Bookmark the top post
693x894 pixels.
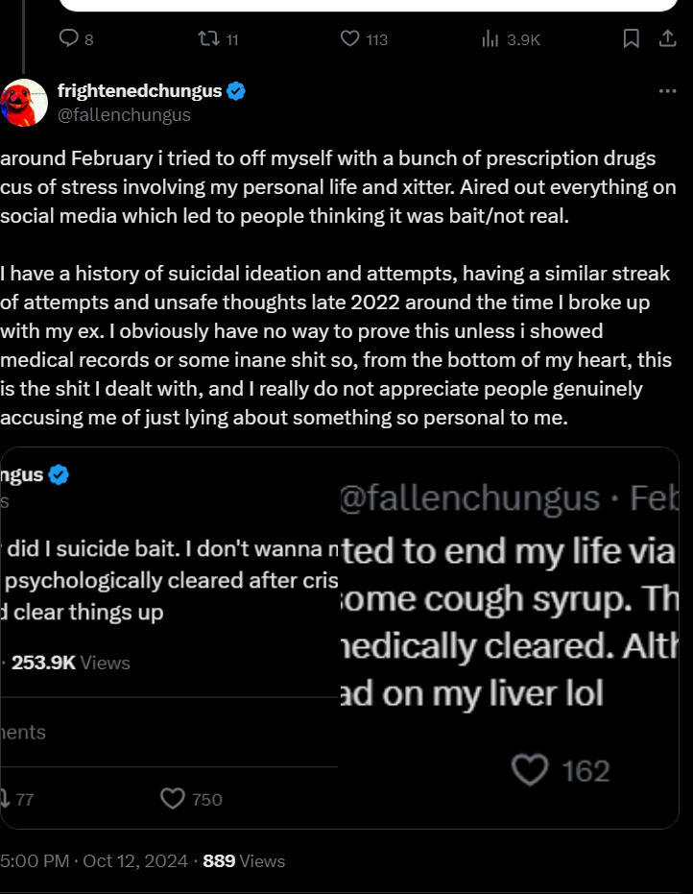pyautogui.click(x=631, y=38)
